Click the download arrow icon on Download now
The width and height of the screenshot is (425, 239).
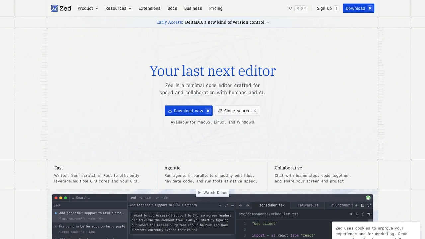click(170, 111)
